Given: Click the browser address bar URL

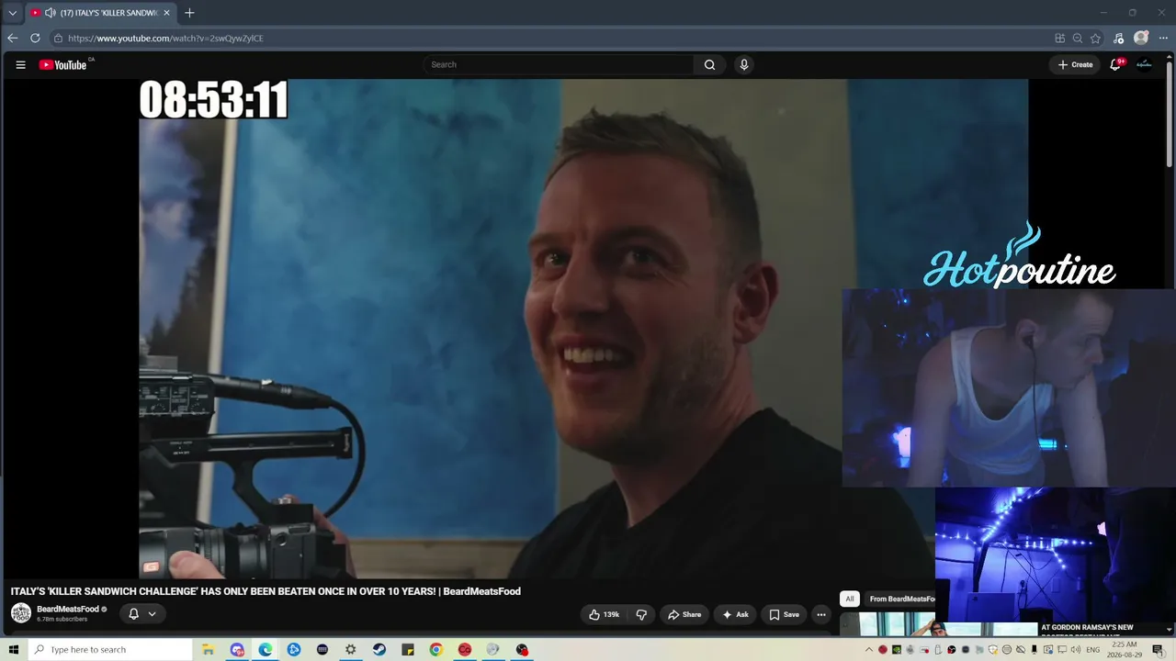Looking at the screenshot, I should click(x=165, y=39).
